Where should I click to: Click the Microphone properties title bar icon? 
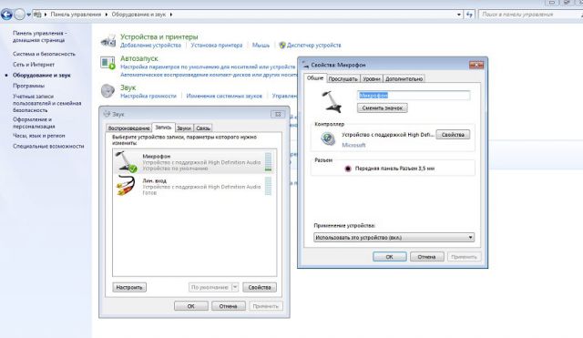(305, 65)
